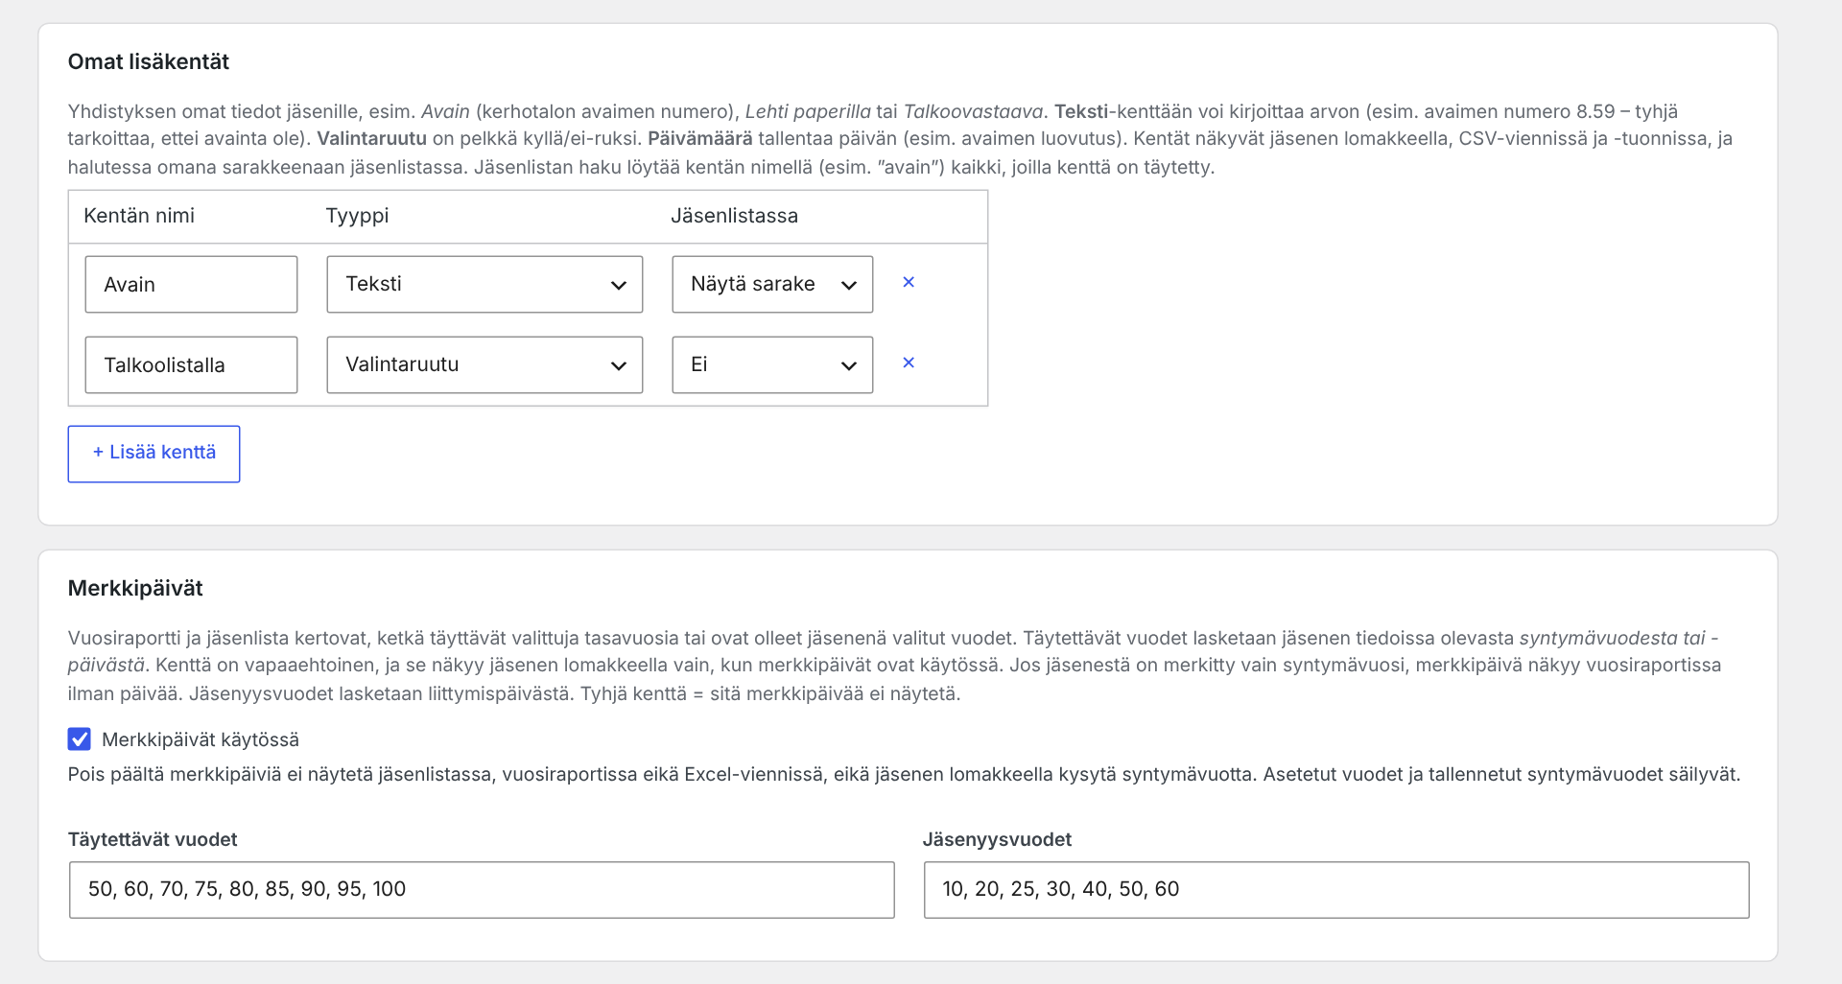Image resolution: width=1842 pixels, height=984 pixels.
Task: Open the Ei member list dropdown
Action: (x=772, y=364)
